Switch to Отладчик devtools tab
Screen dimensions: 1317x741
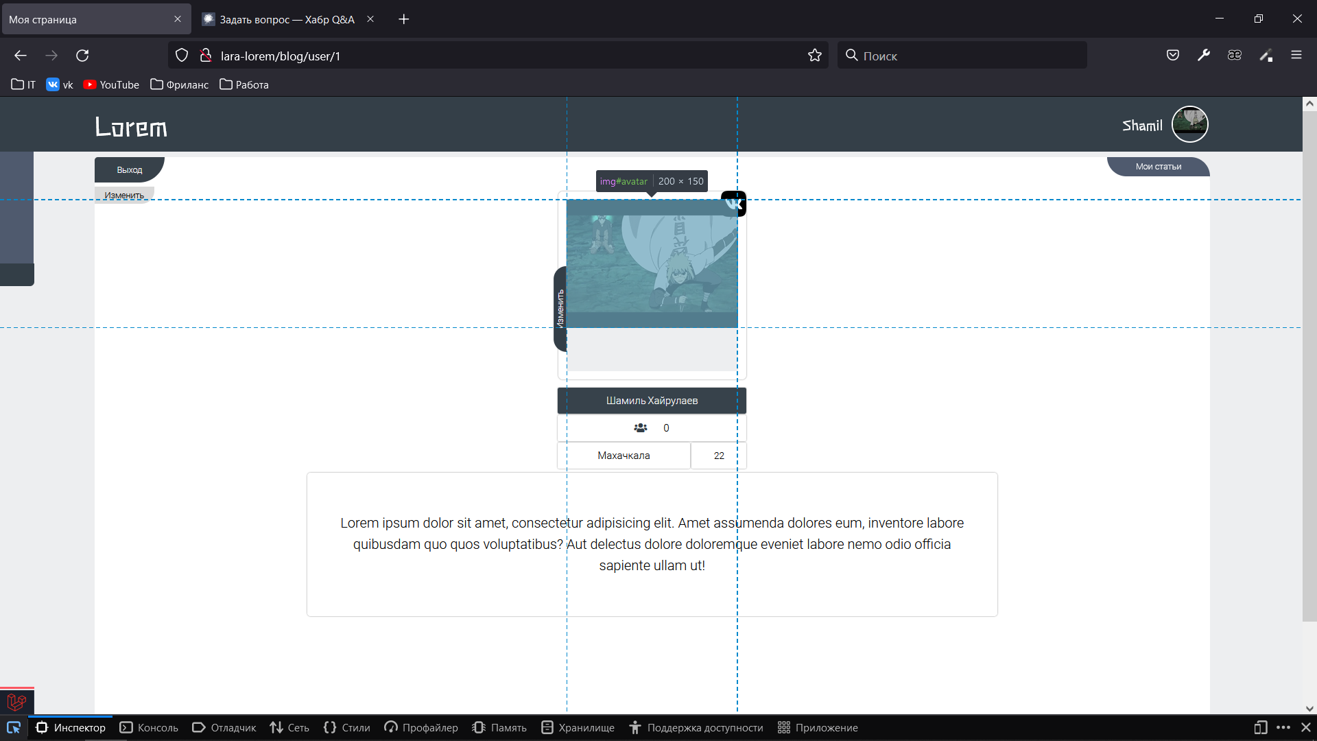[224, 728]
